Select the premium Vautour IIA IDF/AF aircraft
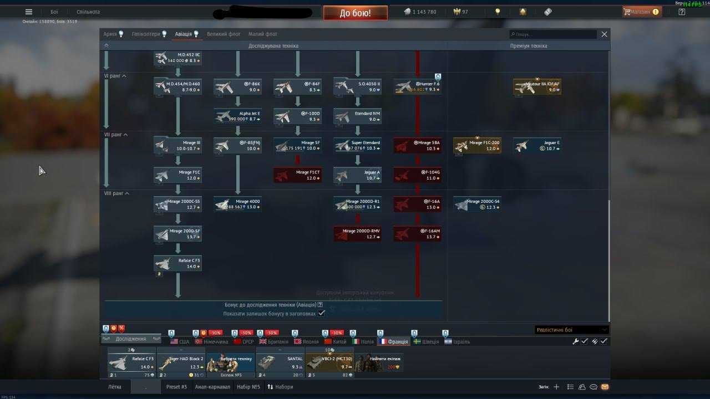 537,87
